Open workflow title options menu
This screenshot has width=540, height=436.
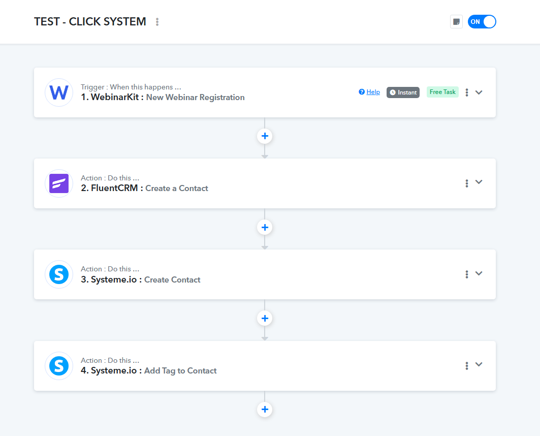pos(157,22)
